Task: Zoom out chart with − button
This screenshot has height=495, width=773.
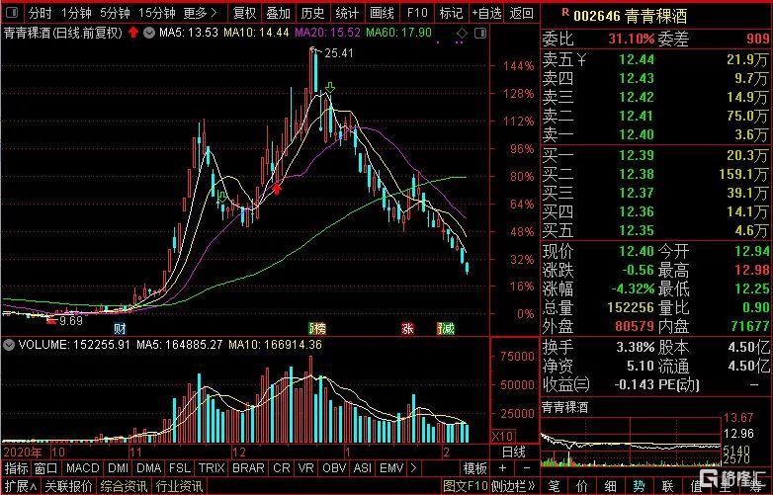Action: [526, 468]
